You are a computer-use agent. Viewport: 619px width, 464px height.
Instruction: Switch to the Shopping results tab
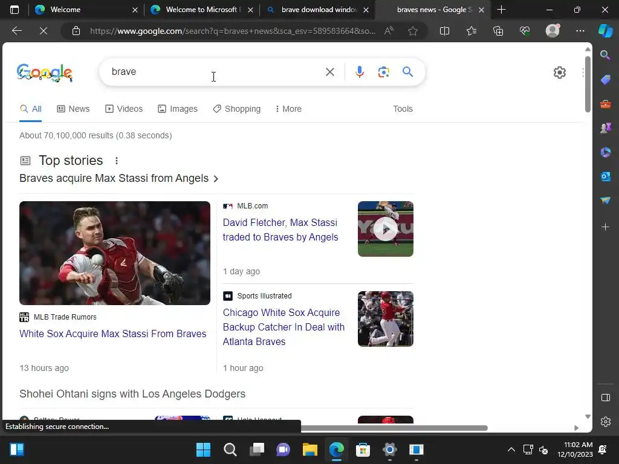pyautogui.click(x=237, y=109)
